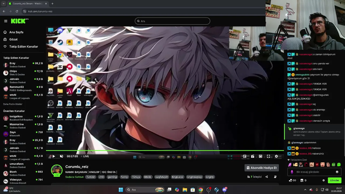Screen dimensions: 345x194
Task: Click the purple microphone icon in chat
Action: (x=292, y=172)
